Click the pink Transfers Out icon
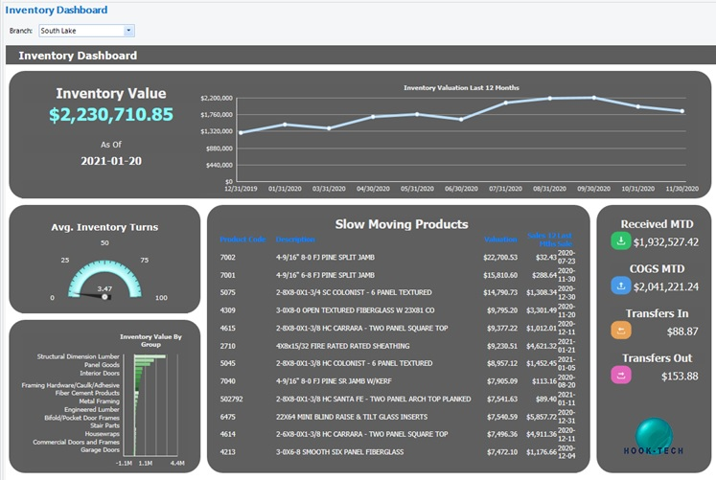This screenshot has width=716, height=480. click(620, 375)
